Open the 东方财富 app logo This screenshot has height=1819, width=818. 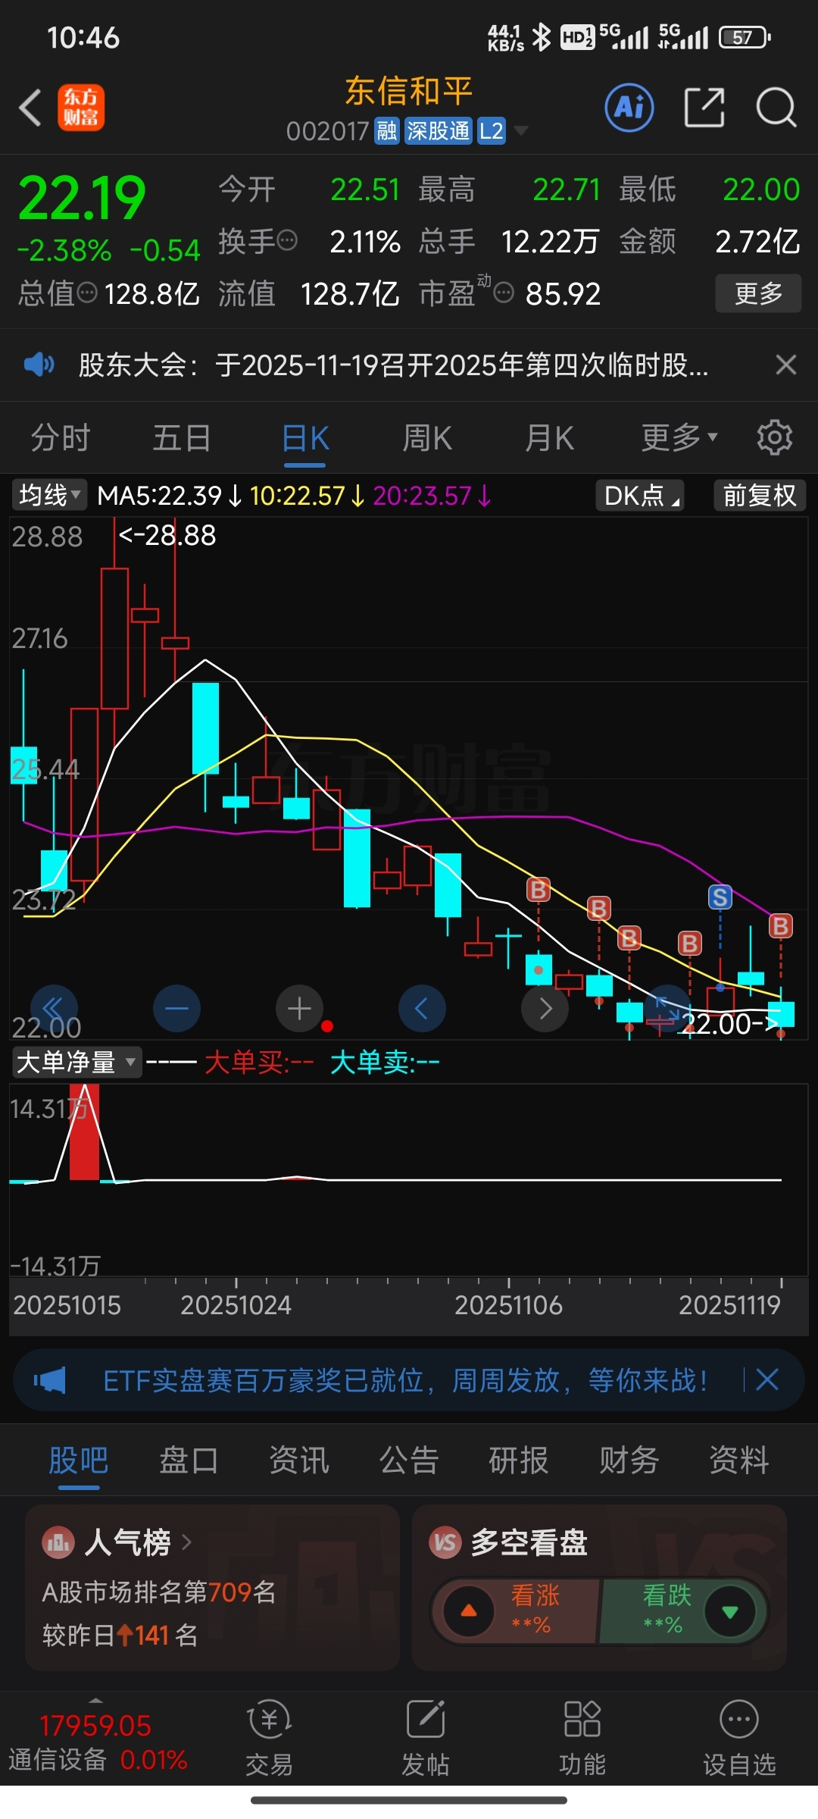pyautogui.click(x=81, y=108)
